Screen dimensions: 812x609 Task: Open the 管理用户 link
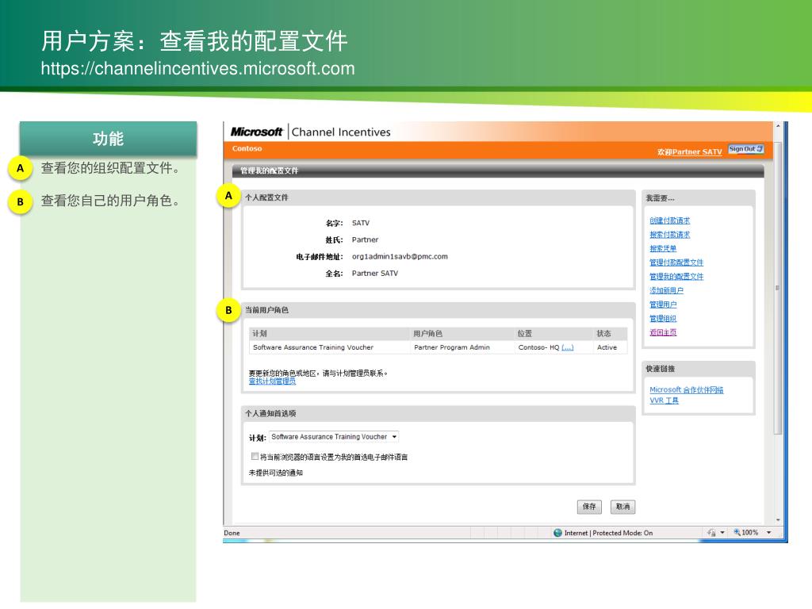[x=663, y=304]
